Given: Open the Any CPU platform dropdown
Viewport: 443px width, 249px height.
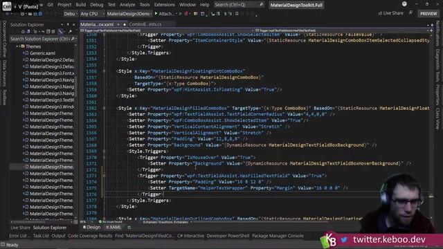Looking at the screenshot, I should coord(91,14).
